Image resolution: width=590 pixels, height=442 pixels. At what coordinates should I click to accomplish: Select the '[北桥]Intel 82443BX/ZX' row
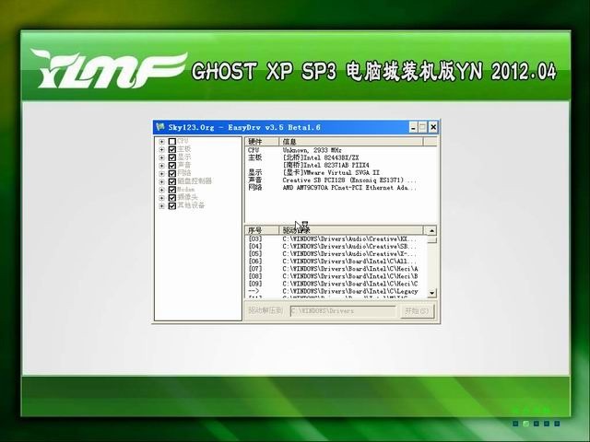tap(340, 157)
